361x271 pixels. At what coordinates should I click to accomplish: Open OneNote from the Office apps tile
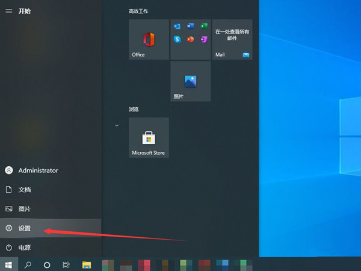pyautogui.click(x=204, y=39)
